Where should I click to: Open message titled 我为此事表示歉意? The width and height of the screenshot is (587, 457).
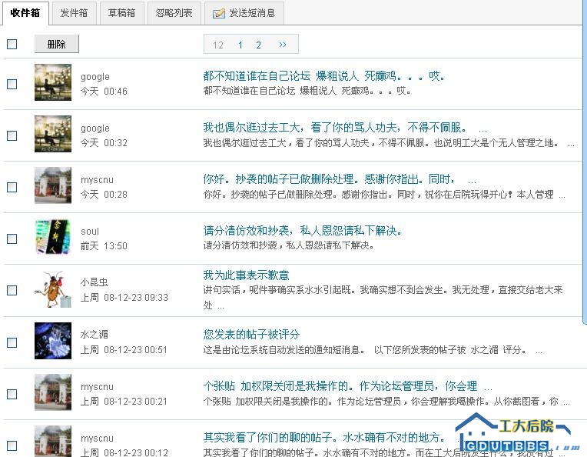point(246,275)
